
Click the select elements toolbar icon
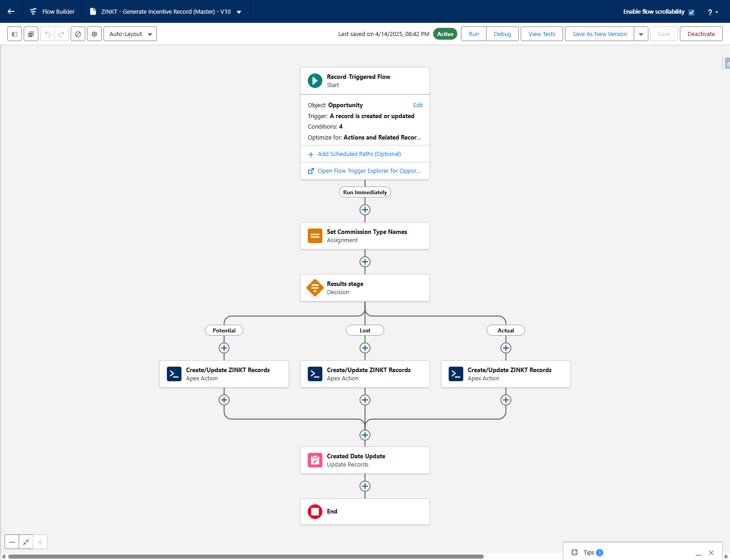[31, 34]
